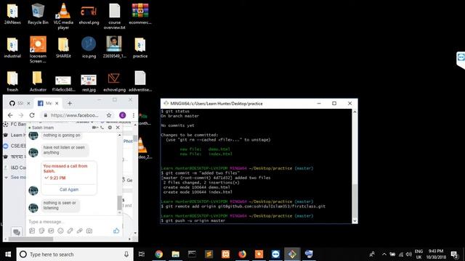Close the GitHub tab
The image size is (465, 261).
click(x=28, y=103)
